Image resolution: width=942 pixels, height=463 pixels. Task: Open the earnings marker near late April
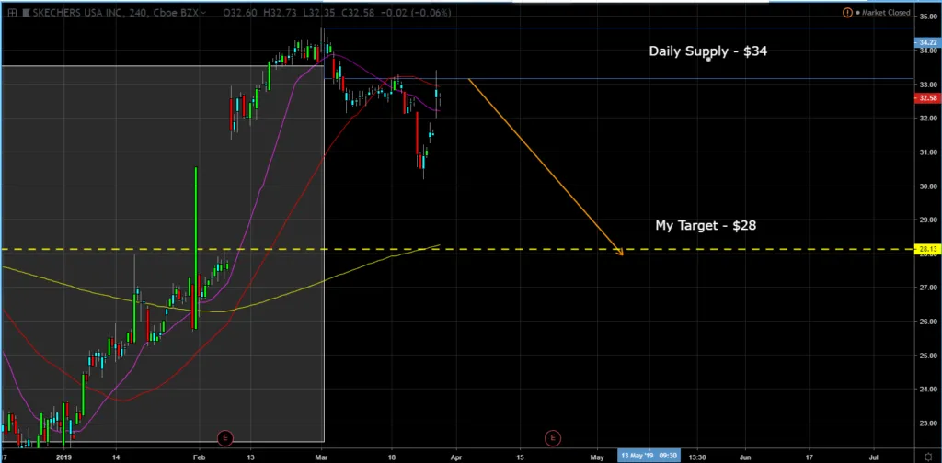(552, 438)
